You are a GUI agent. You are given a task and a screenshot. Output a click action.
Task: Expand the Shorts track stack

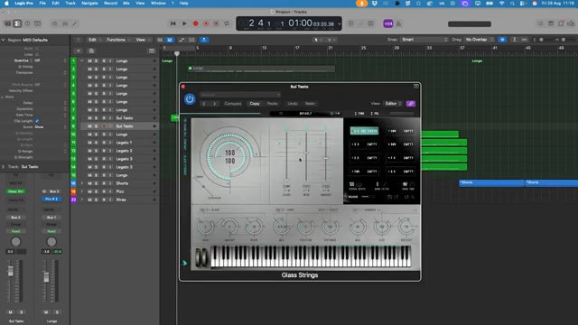[82, 183]
